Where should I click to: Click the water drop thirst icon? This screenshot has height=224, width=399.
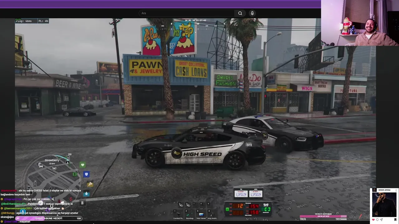[86, 194]
